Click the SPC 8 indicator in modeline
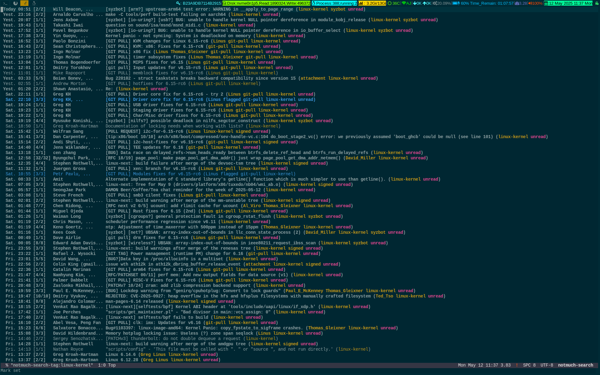Screen dimensions: 600x375 click(529, 365)
